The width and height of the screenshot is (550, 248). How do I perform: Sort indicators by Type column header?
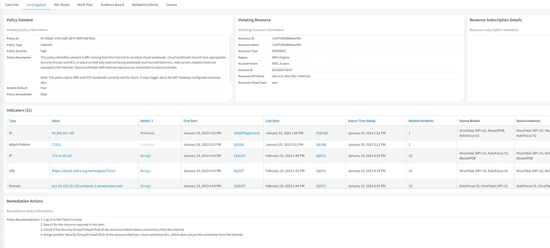pyautogui.click(x=12, y=121)
